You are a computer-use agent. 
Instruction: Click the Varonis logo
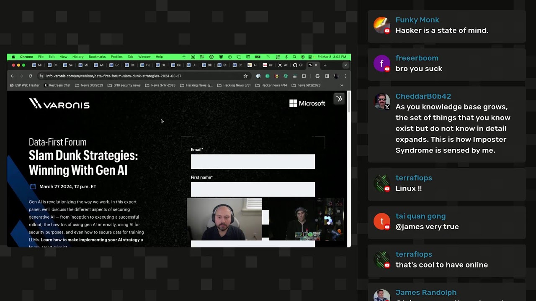(x=59, y=104)
